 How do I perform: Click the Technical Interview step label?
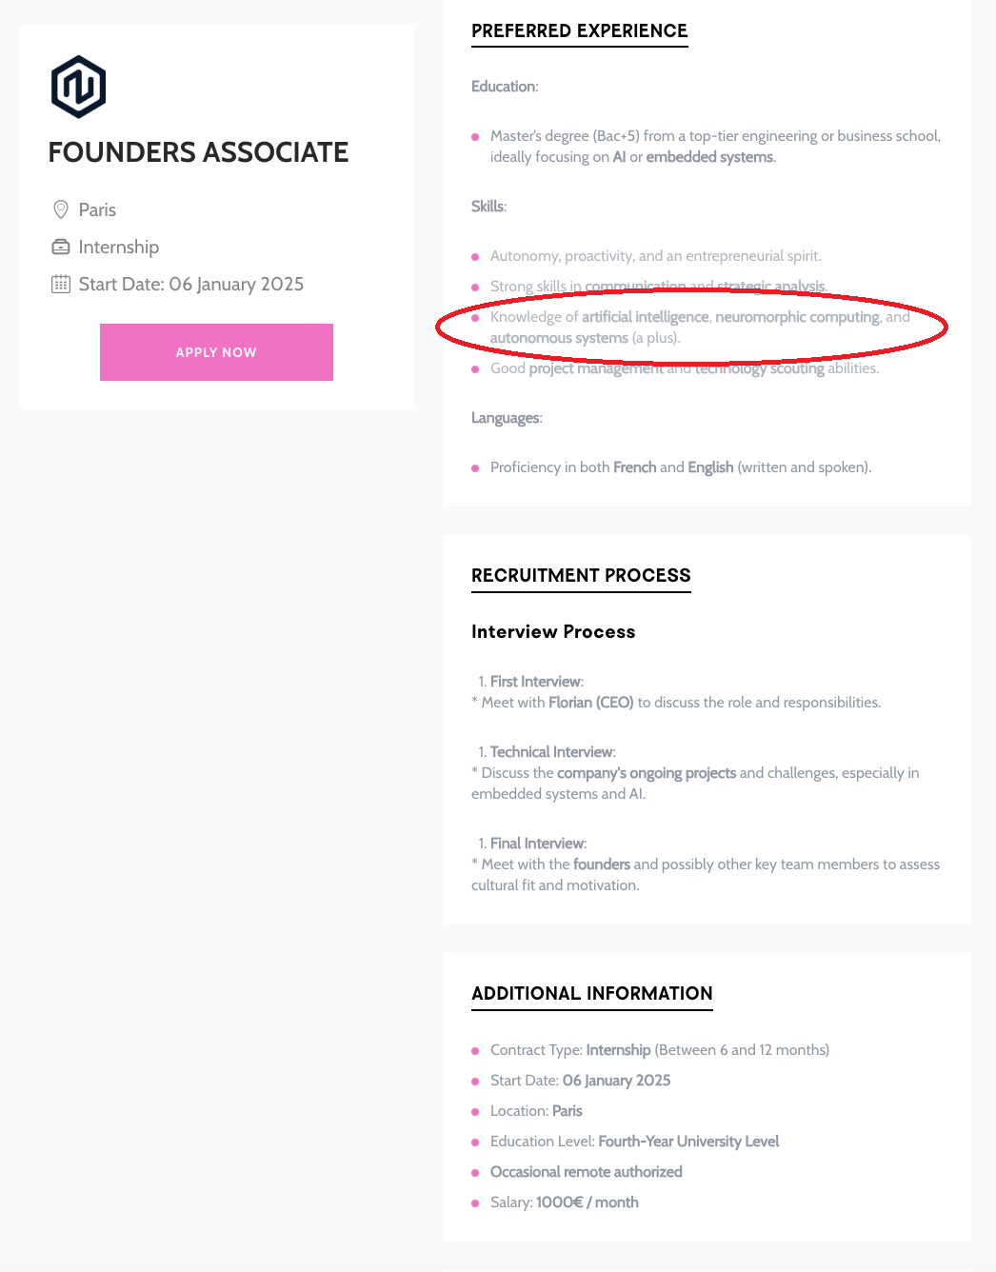click(x=552, y=752)
